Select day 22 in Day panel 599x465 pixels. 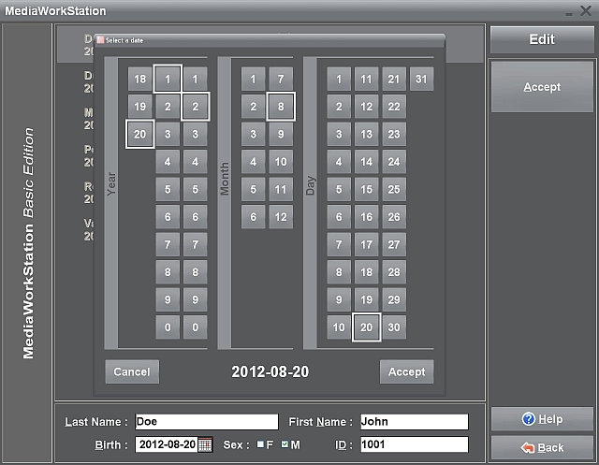tap(394, 107)
